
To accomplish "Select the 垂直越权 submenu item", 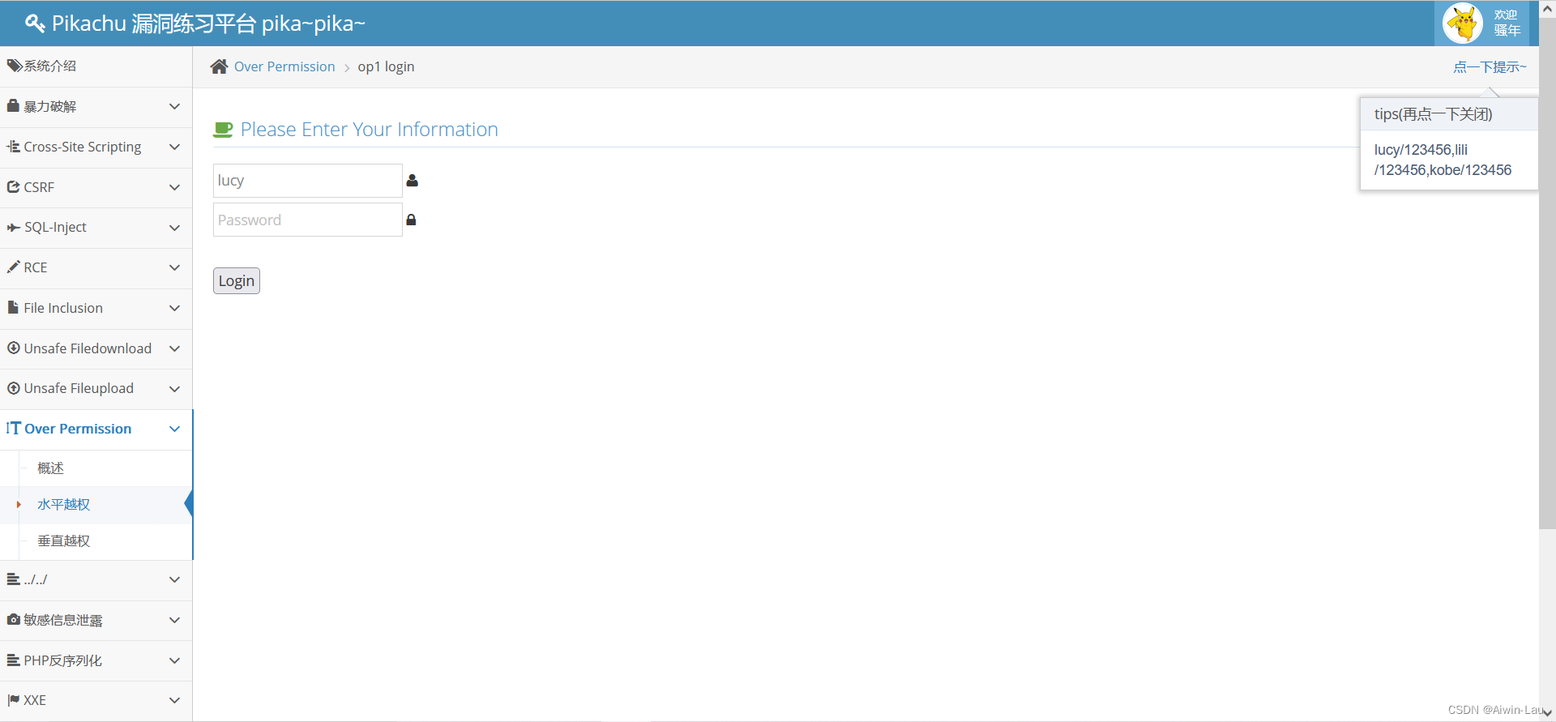I will 96,540.
